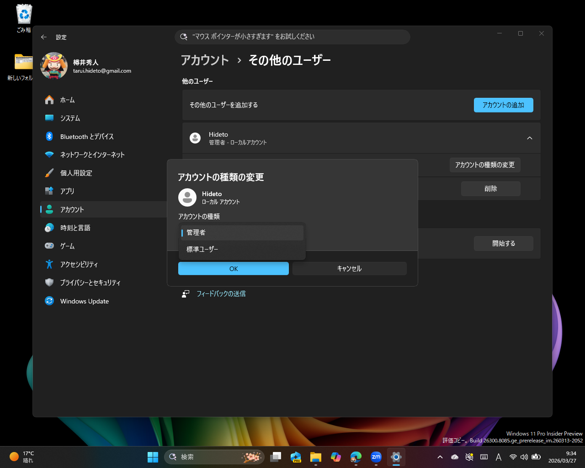Click the settings search box
This screenshot has height=468, width=585.
tap(292, 37)
